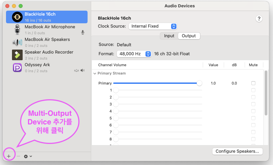Click the MacBook Air Microphone device icon
This screenshot has height=165, width=273.
(17, 30)
